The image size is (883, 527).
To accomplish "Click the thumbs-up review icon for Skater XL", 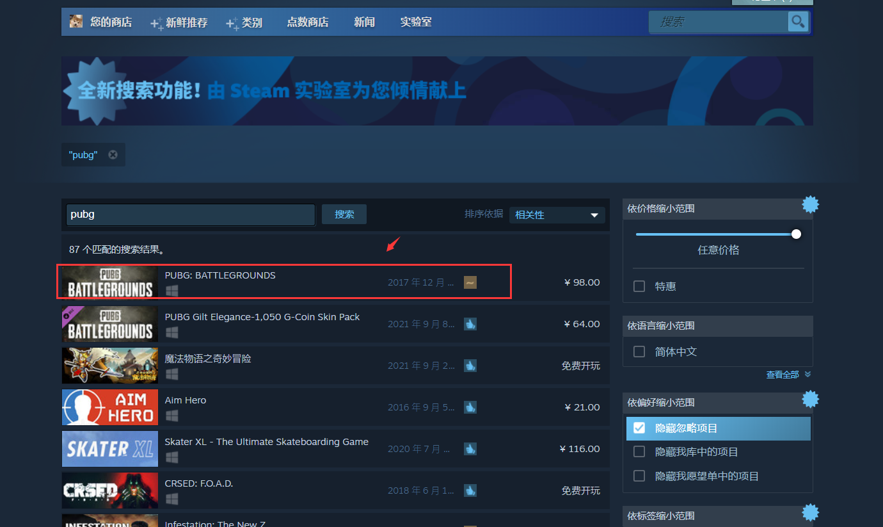I will (470, 449).
